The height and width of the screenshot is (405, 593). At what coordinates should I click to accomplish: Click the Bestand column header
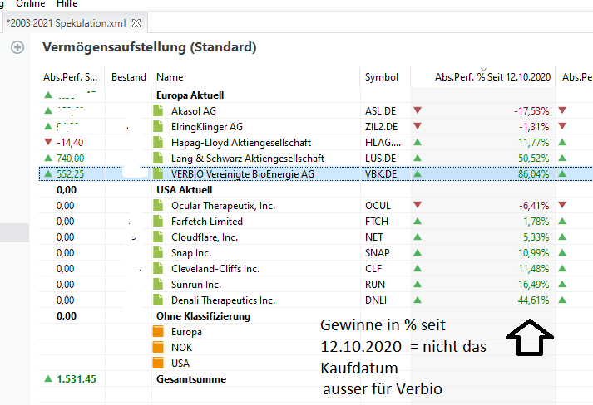[128, 77]
